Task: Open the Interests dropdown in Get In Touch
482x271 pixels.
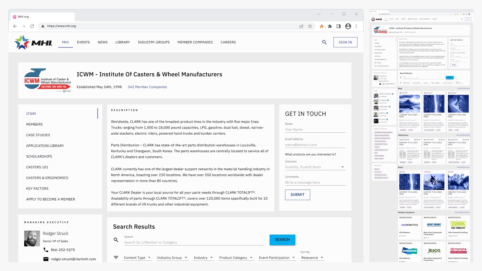Action: click(315, 167)
